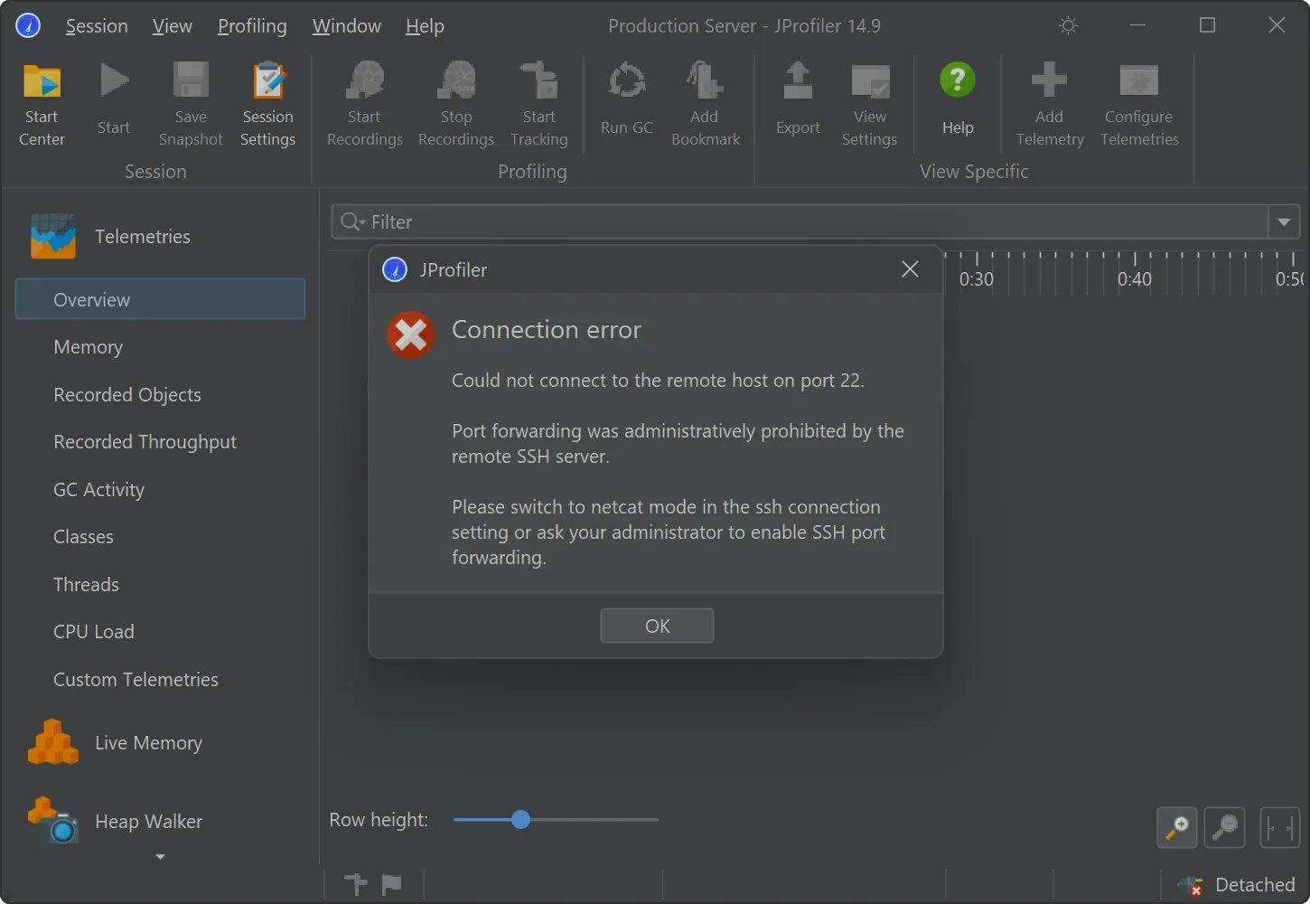This screenshot has height=904, width=1310.
Task: Expand the Filter dropdown arrow
Action: [1284, 221]
